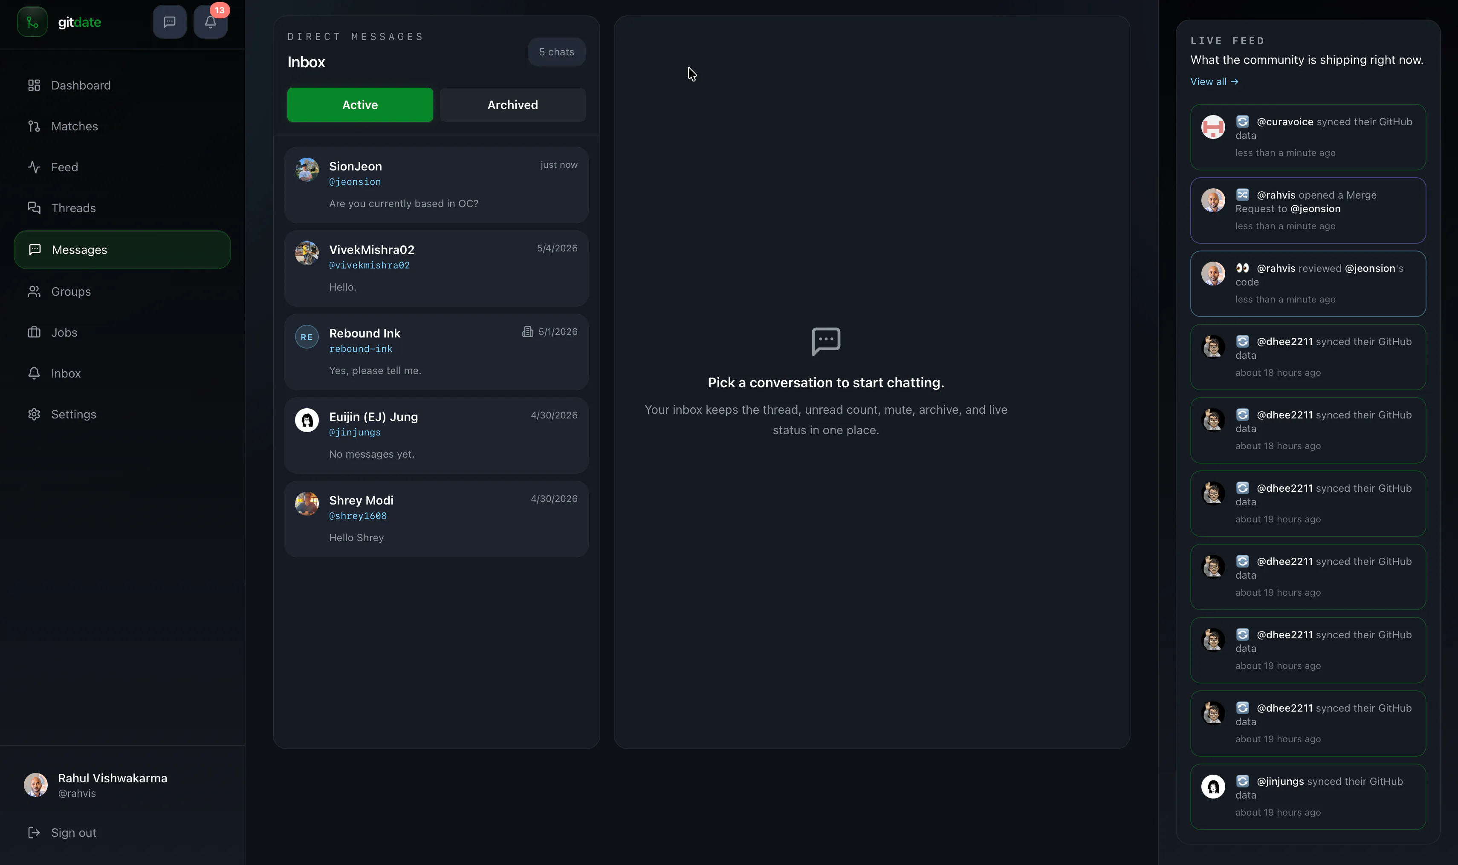This screenshot has width=1458, height=865.
Task: Click @jinjungs handle under Euijin Jung
Action: pos(355,432)
